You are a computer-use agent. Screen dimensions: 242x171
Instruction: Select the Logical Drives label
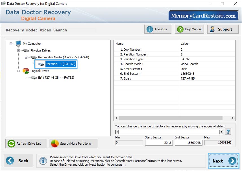[x=40, y=71]
